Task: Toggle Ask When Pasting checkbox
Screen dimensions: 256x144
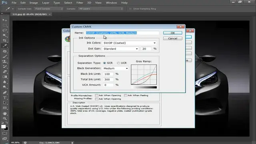Action: [x=126, y=95]
